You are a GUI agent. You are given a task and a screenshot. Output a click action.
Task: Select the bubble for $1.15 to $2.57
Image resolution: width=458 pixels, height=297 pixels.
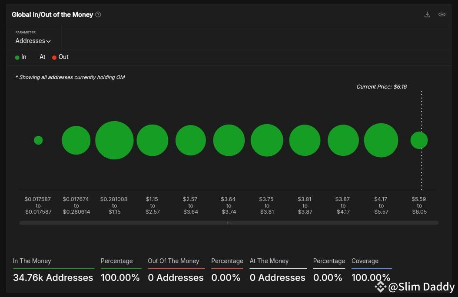153,140
